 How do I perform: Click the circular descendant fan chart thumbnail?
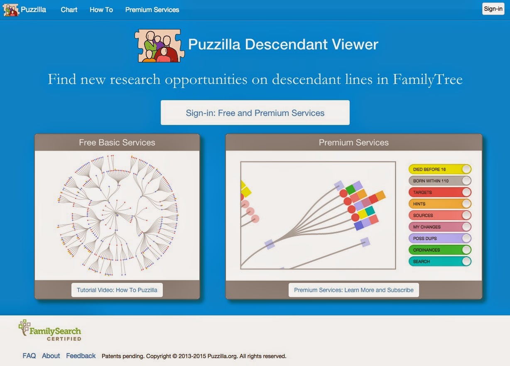[118, 215]
